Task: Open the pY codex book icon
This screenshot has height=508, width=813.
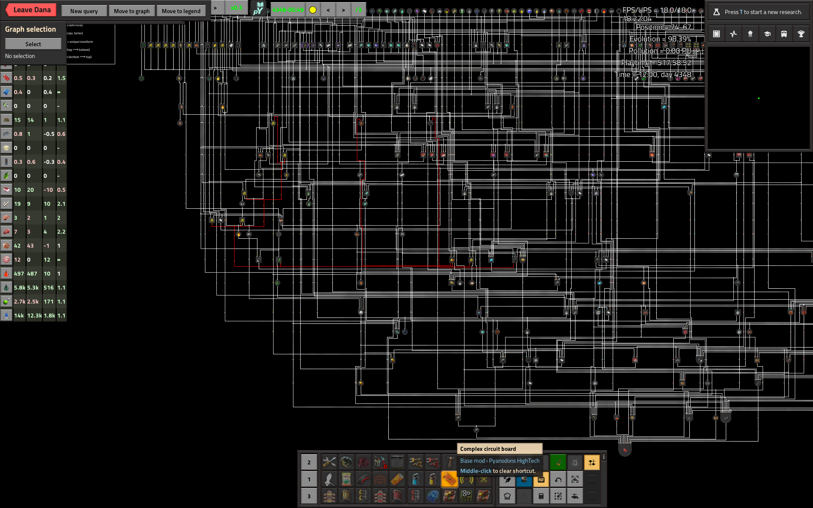Action: coord(258,8)
